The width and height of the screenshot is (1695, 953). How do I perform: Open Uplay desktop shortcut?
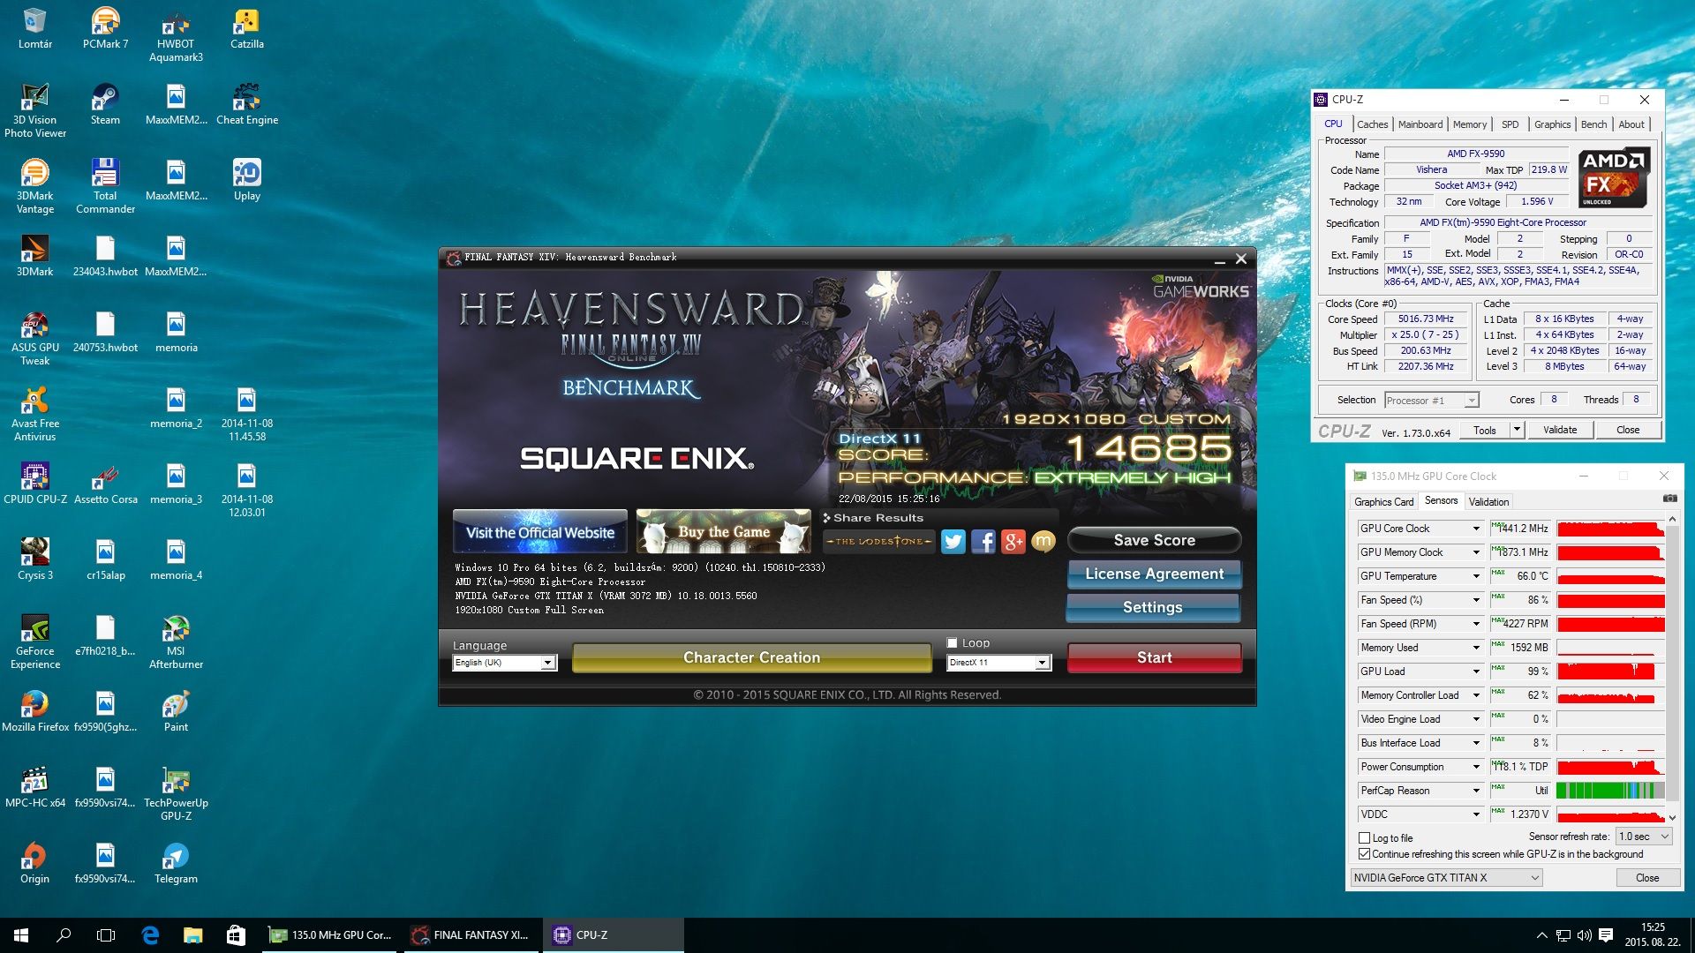(246, 180)
